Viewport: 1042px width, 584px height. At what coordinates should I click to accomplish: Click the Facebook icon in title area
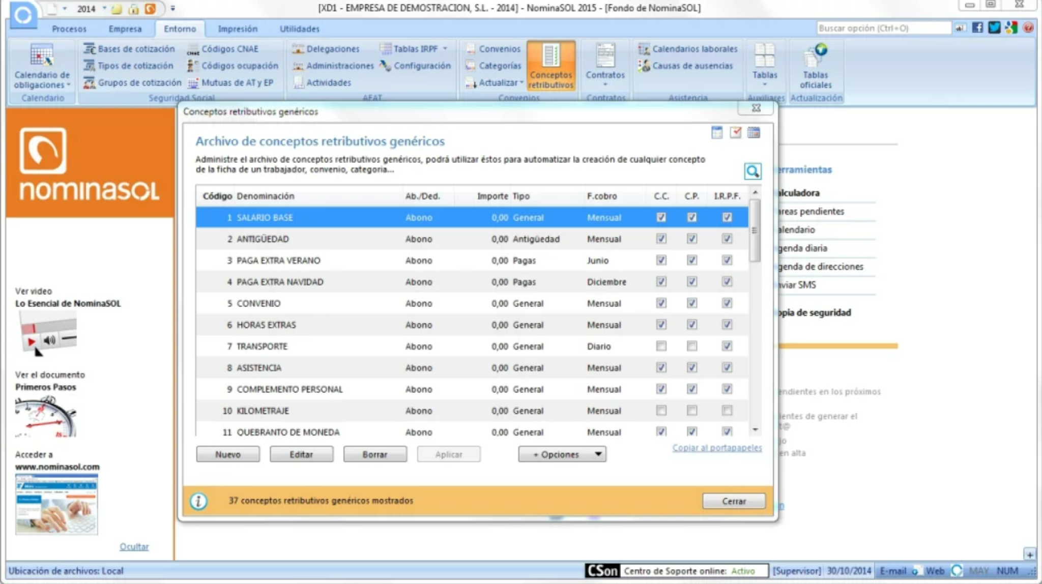[977, 28]
